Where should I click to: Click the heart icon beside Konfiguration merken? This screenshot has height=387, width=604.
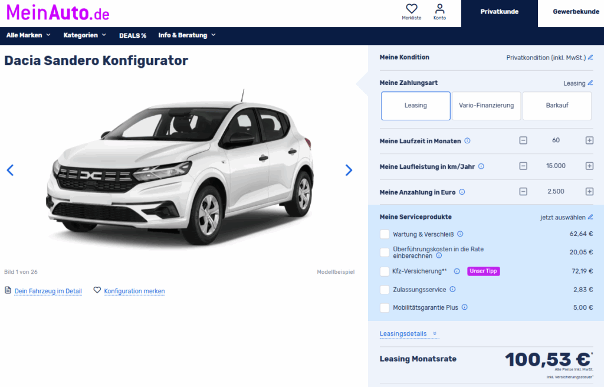click(97, 290)
